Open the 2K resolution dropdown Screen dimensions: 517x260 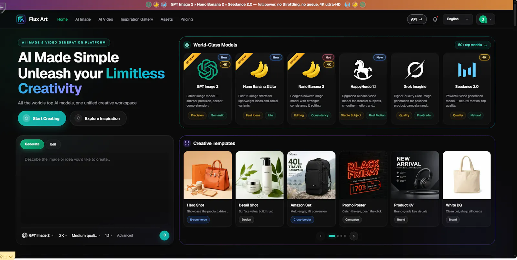click(63, 235)
